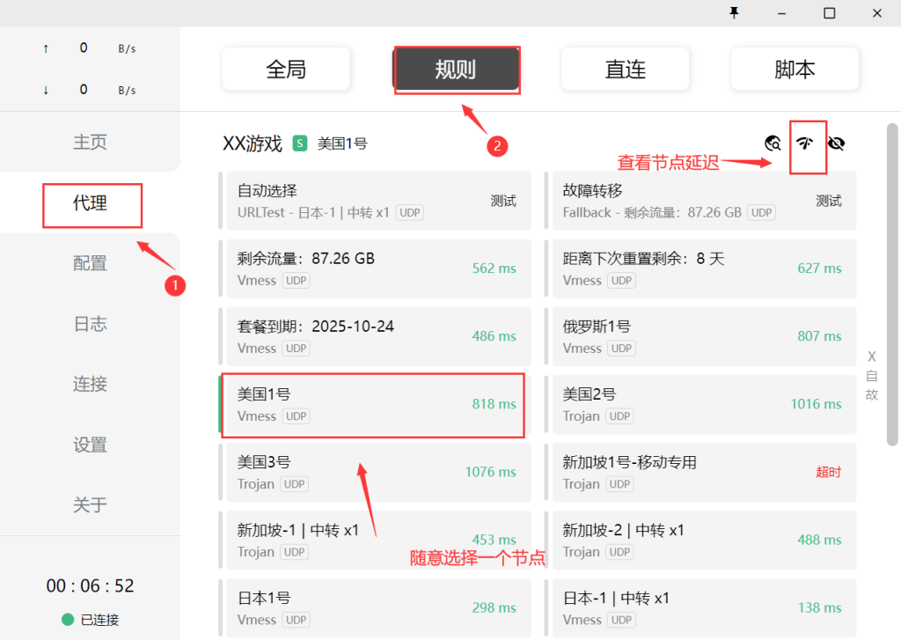Retest the 818 ms latency value

click(x=494, y=404)
